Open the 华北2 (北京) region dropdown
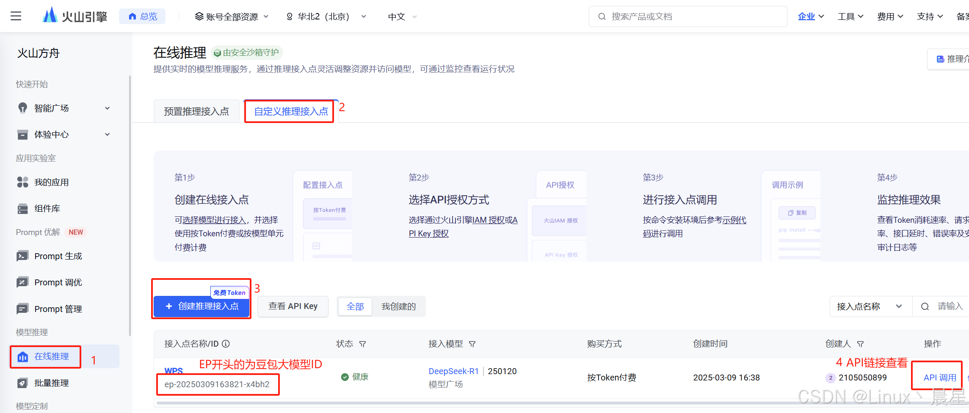The width and height of the screenshot is (969, 413). tap(326, 16)
